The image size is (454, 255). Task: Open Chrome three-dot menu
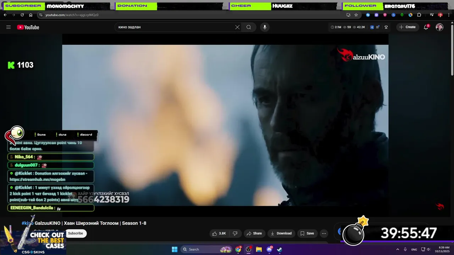(x=448, y=15)
